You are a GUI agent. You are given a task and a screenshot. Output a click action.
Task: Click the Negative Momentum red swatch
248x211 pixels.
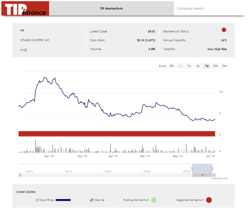(x=209, y=200)
